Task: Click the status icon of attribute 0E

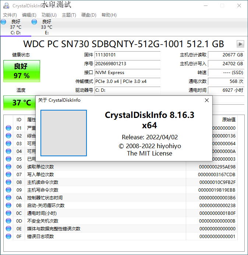Action: [x=8, y=229]
